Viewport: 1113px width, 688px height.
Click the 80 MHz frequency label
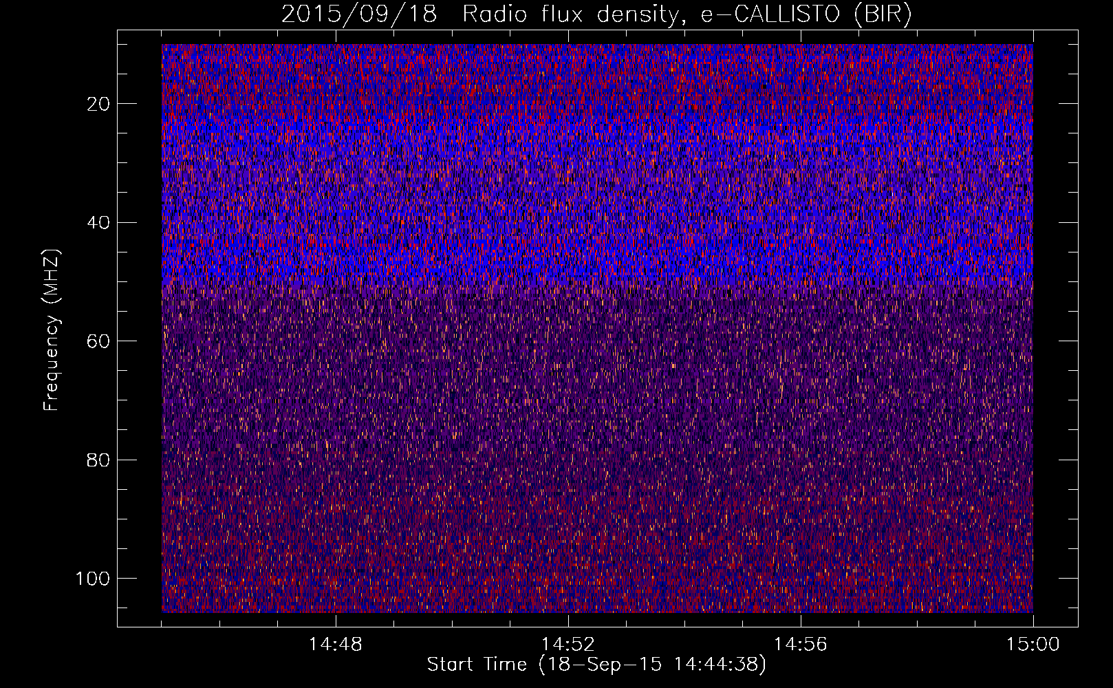(98, 460)
